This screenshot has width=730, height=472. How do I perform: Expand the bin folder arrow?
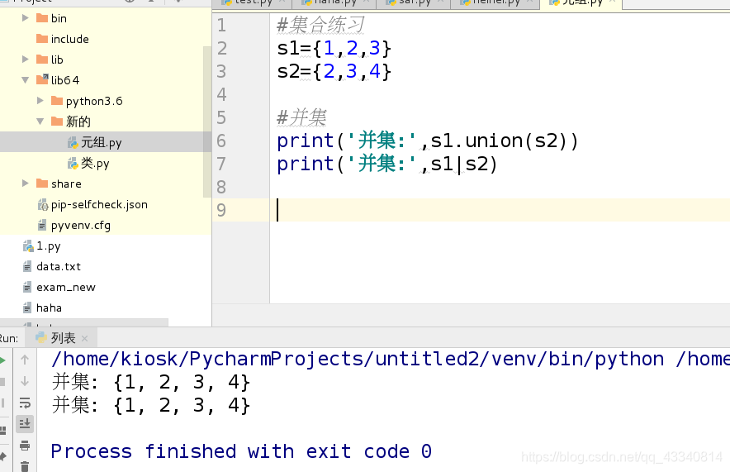click(26, 18)
